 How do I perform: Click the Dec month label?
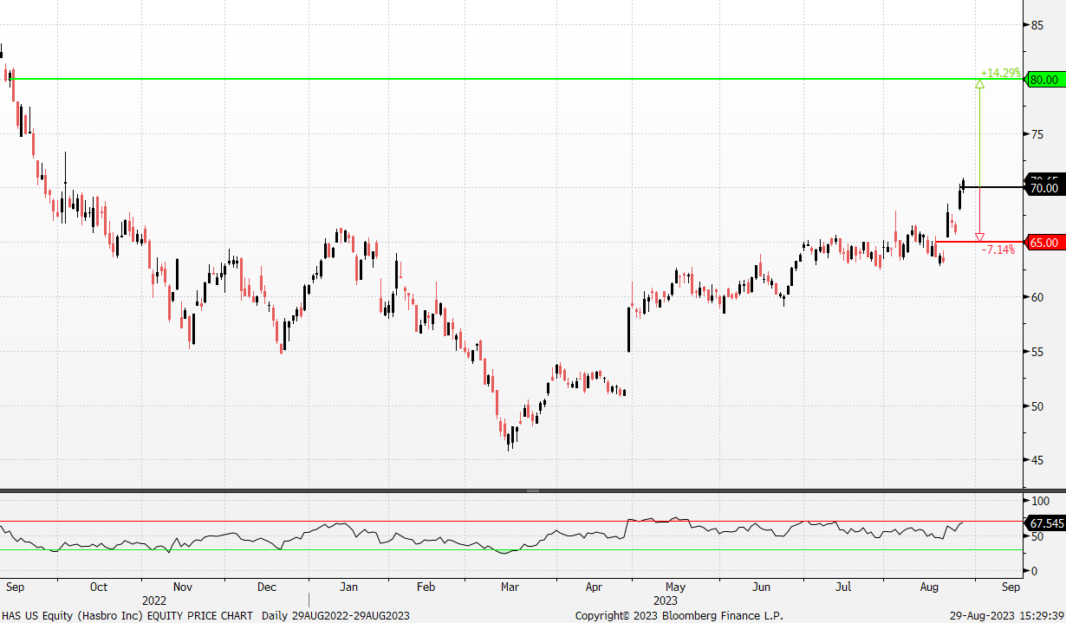(267, 587)
